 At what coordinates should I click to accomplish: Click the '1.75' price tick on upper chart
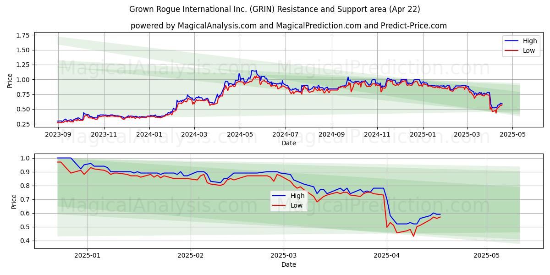23,35
